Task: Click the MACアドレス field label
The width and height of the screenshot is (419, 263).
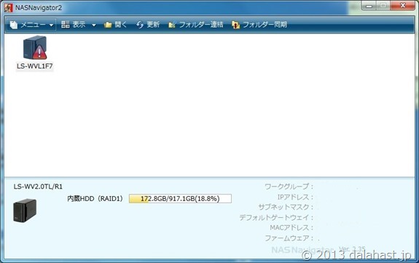Action: (x=291, y=227)
